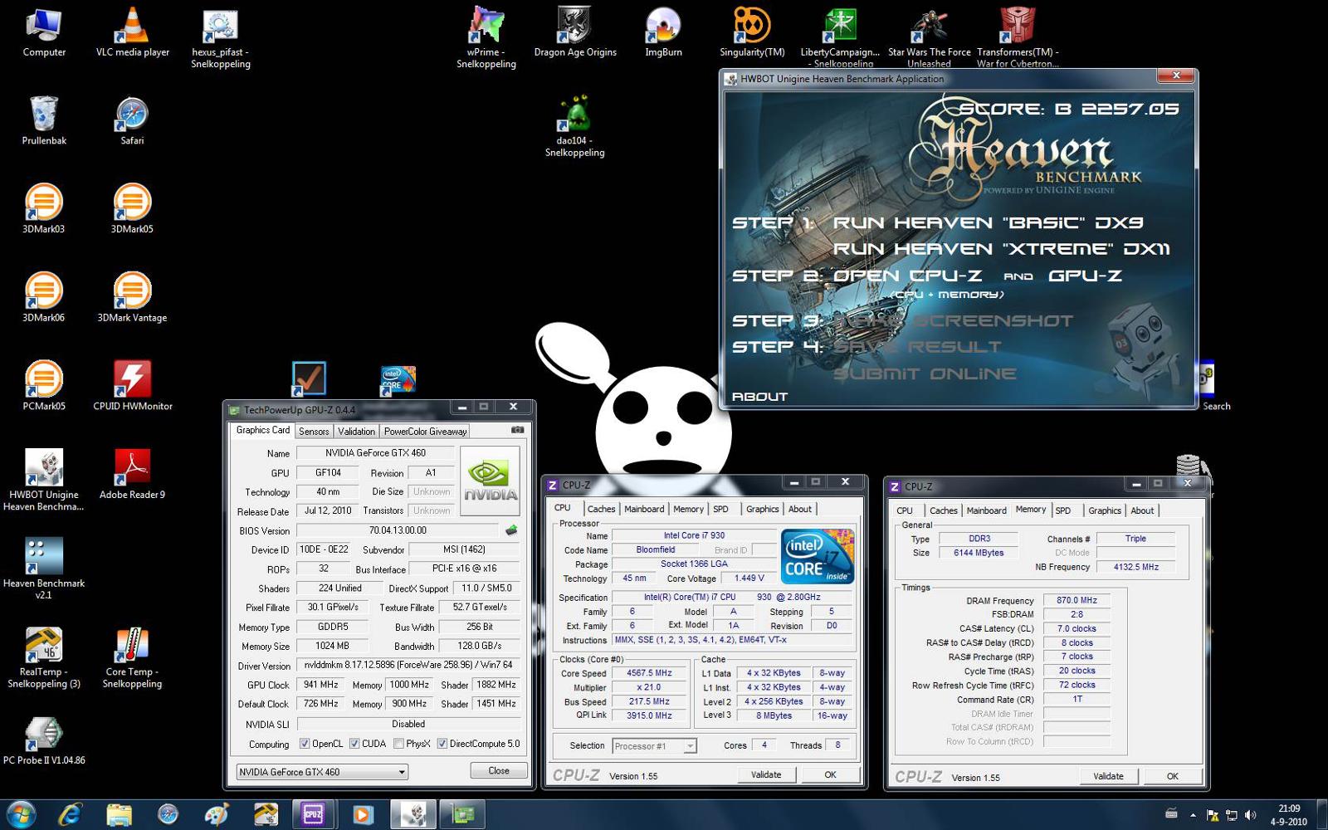Click Validate in left CPU-Z window
Viewport: 1328px width, 830px height.
pyautogui.click(x=766, y=774)
